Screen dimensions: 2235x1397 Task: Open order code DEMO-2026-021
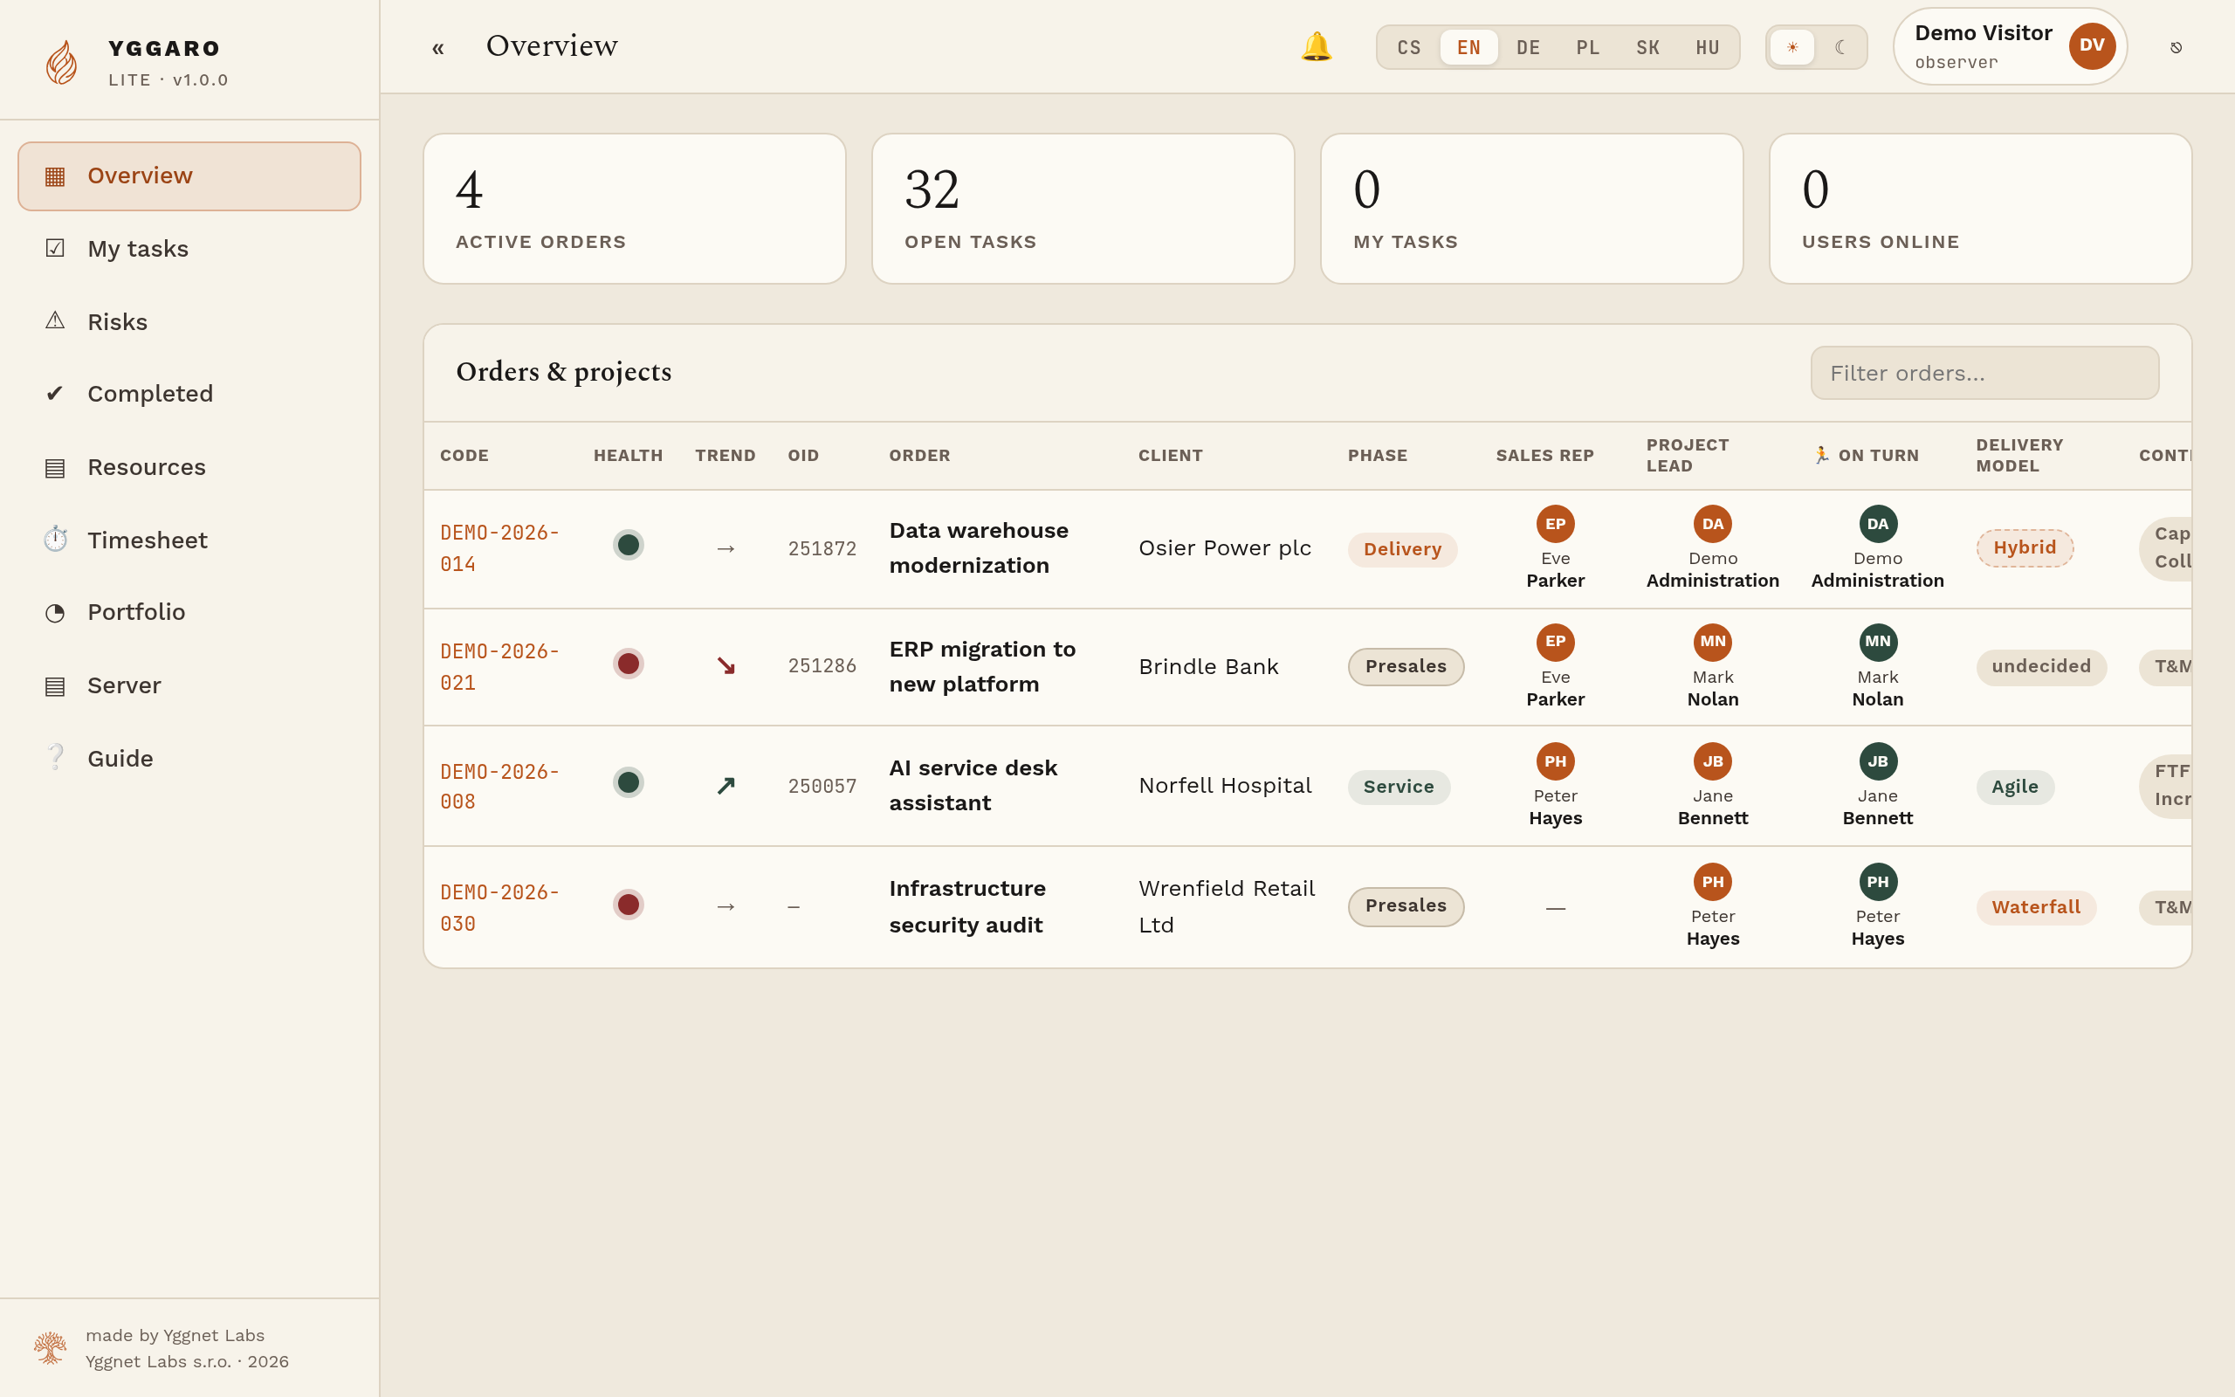pyautogui.click(x=499, y=667)
